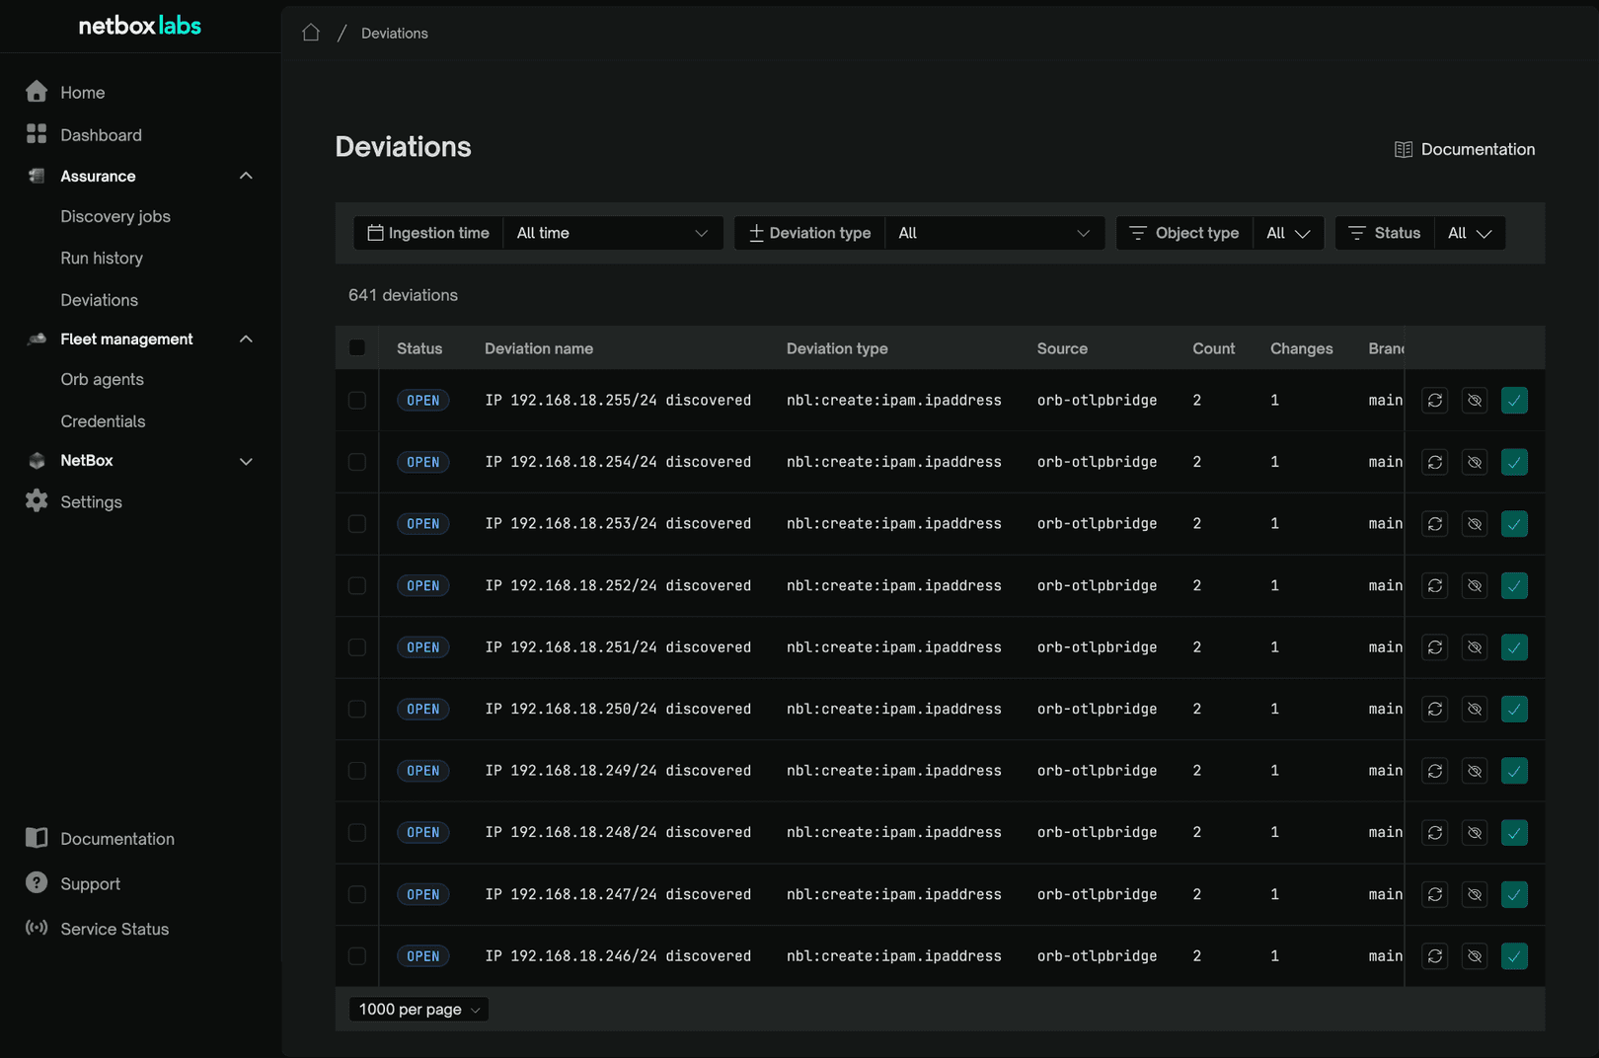Check the box for 192.168.18.250/24 row
Viewport: 1599px width, 1058px height.
(357, 710)
